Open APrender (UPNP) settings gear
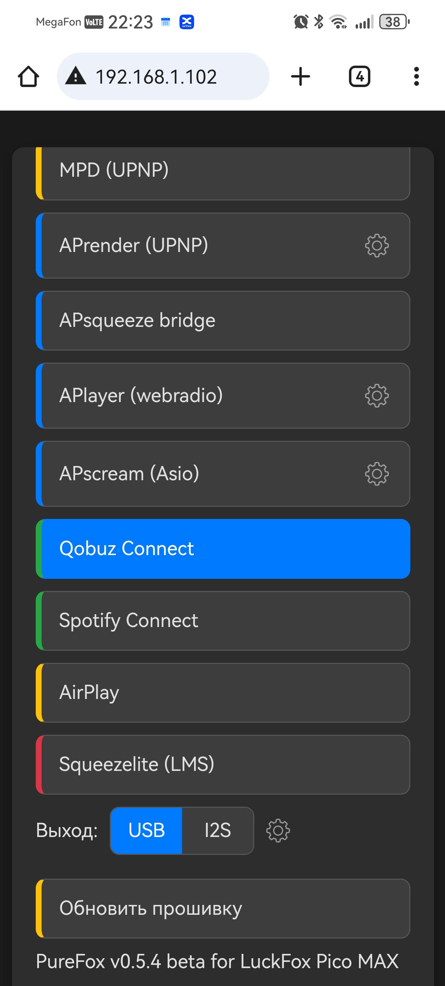445x986 pixels. tap(376, 245)
